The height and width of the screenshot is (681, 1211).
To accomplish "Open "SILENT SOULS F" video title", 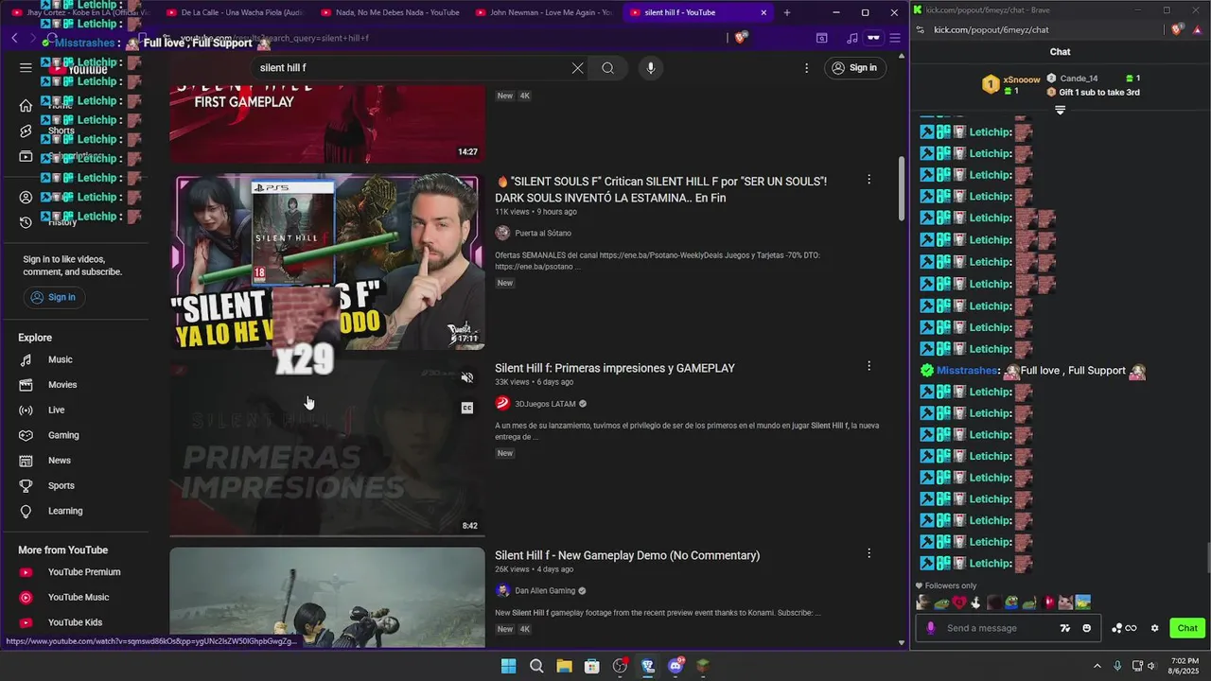I will point(661,189).
